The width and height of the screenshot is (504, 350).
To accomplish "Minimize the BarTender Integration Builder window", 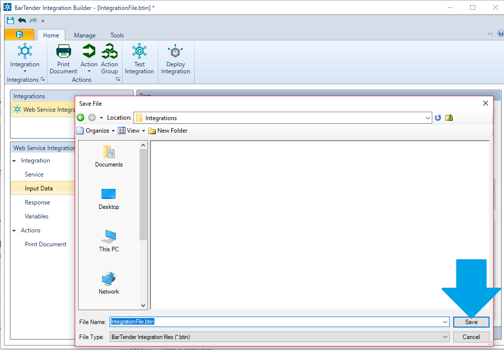I will [450, 7].
